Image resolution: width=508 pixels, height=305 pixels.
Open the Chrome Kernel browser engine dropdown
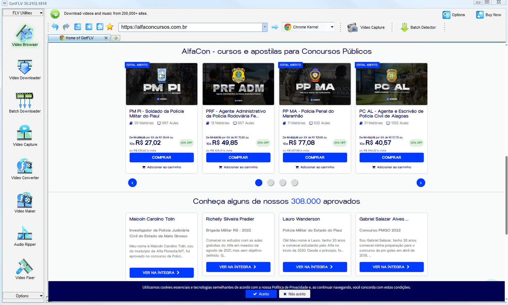[309, 27]
